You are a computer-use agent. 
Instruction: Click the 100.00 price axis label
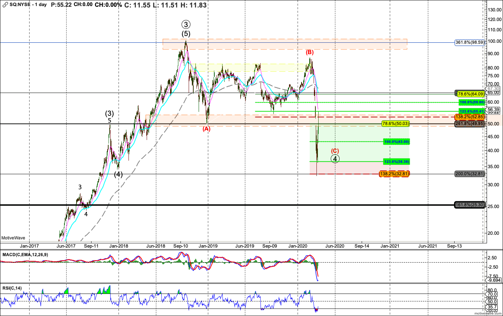pos(495,41)
